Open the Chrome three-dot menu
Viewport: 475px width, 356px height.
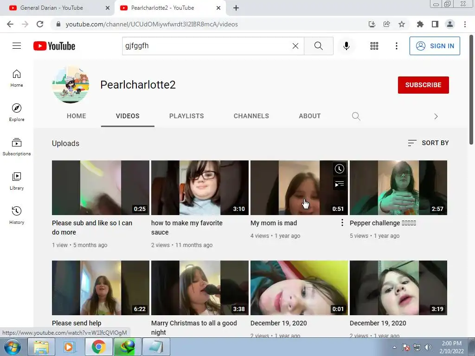465,24
